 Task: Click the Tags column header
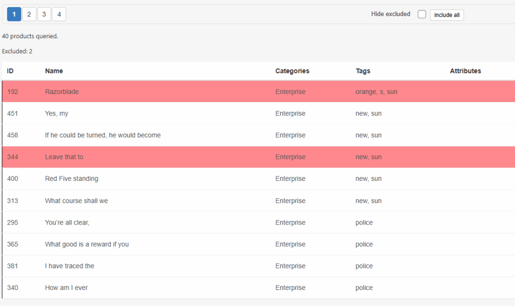pos(363,71)
